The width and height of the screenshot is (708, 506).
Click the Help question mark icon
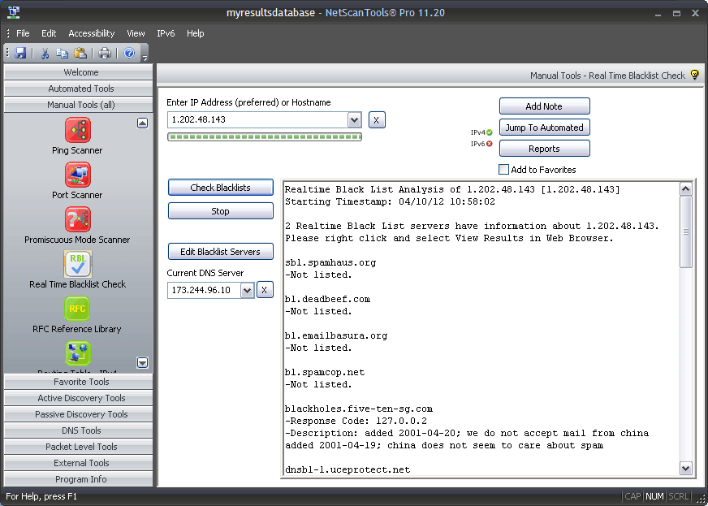pyautogui.click(x=129, y=54)
